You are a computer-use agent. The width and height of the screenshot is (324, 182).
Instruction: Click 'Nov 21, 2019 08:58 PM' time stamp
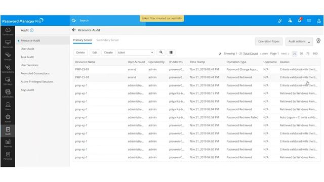[204, 85]
